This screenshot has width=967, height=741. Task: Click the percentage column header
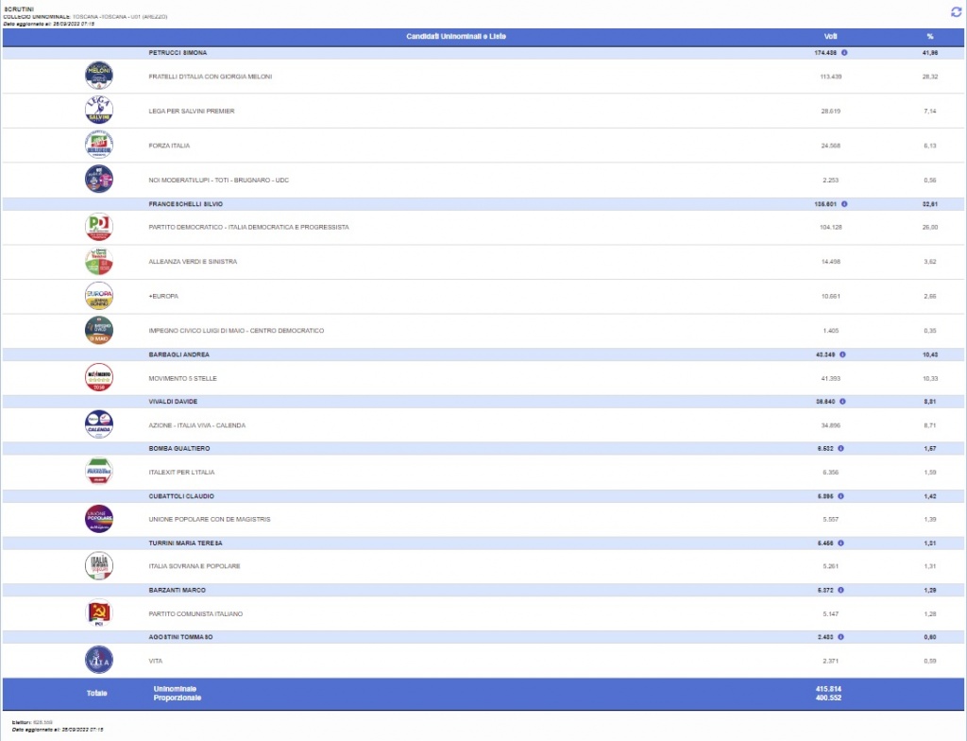coord(929,36)
